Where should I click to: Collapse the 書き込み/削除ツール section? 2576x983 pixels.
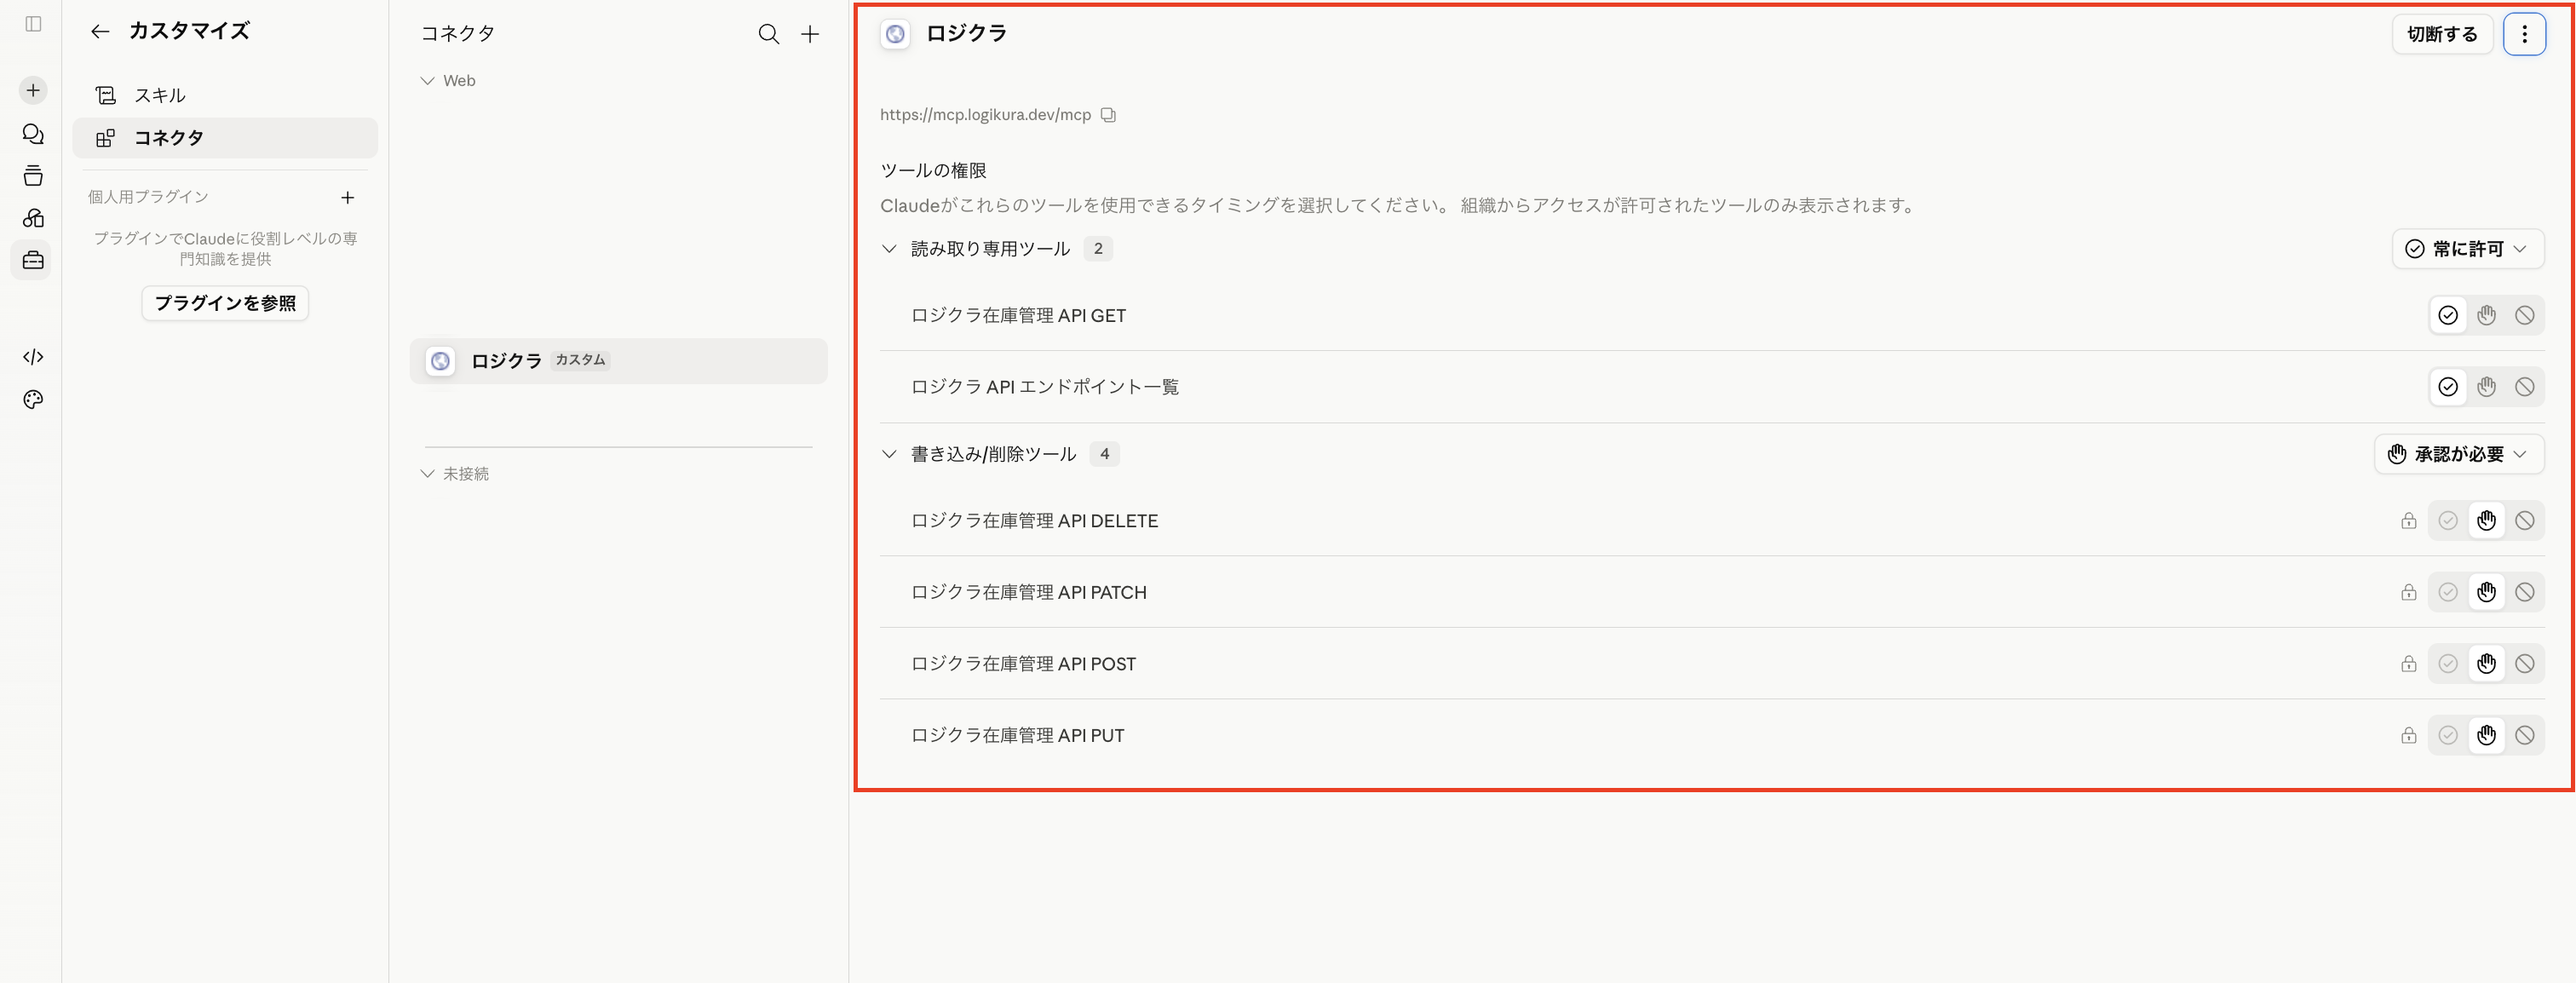tap(889, 455)
